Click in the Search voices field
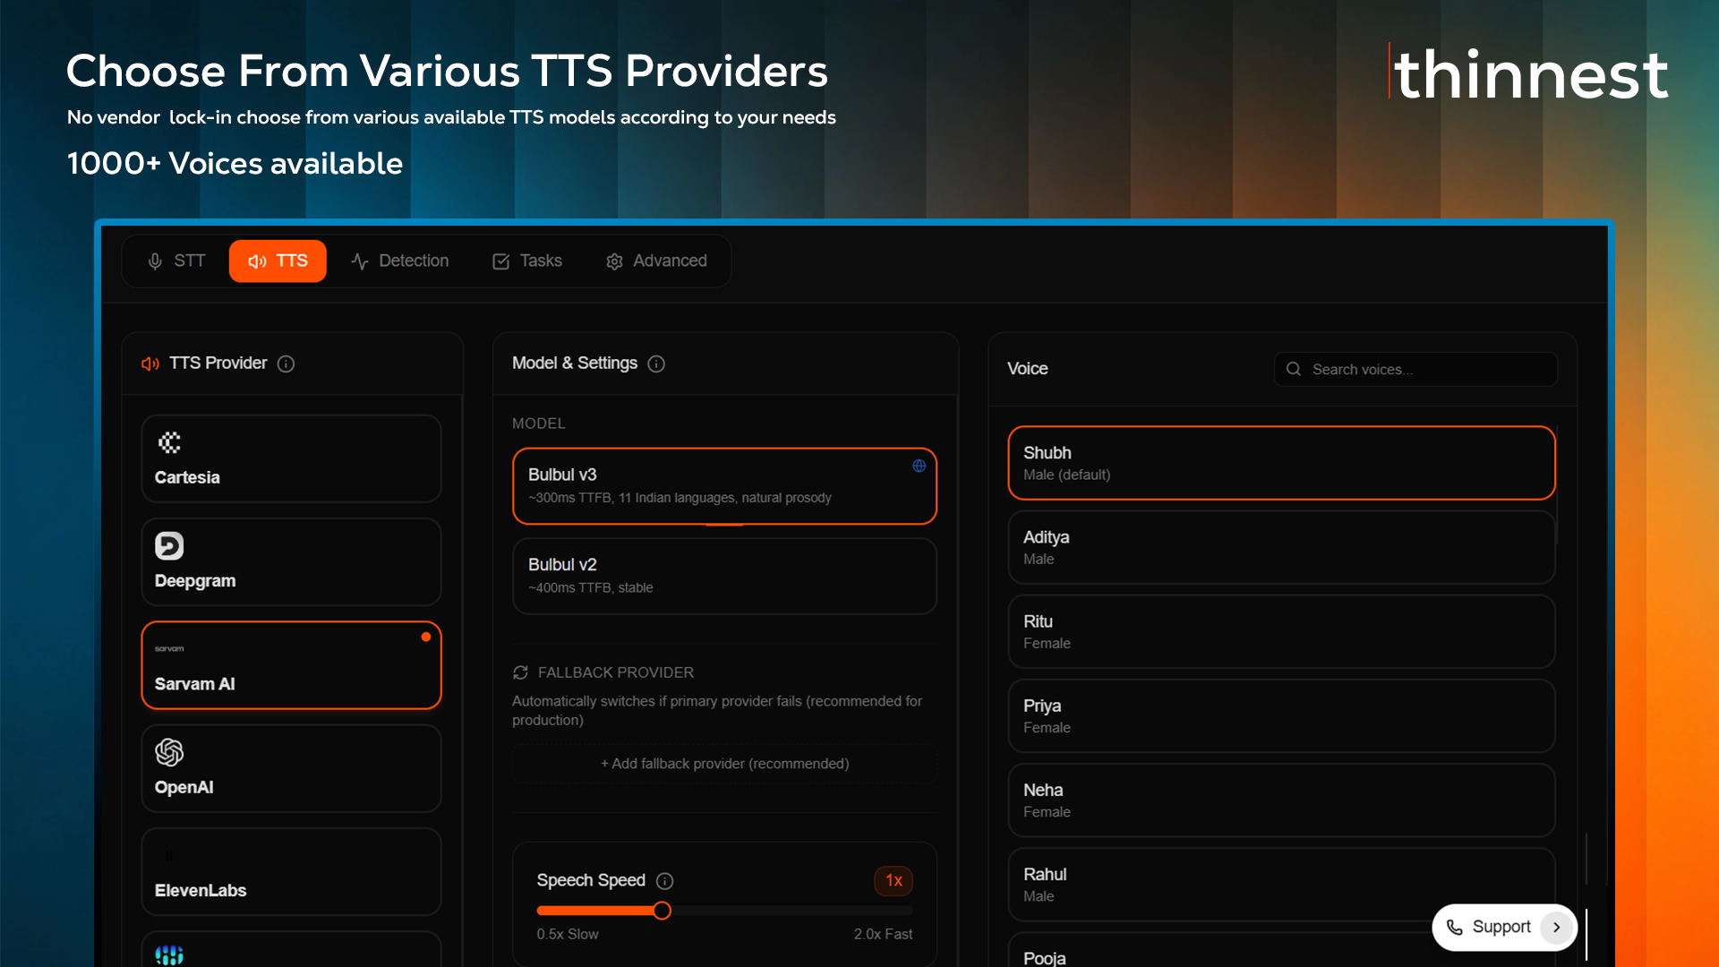Viewport: 1719px width, 967px height. point(1415,369)
